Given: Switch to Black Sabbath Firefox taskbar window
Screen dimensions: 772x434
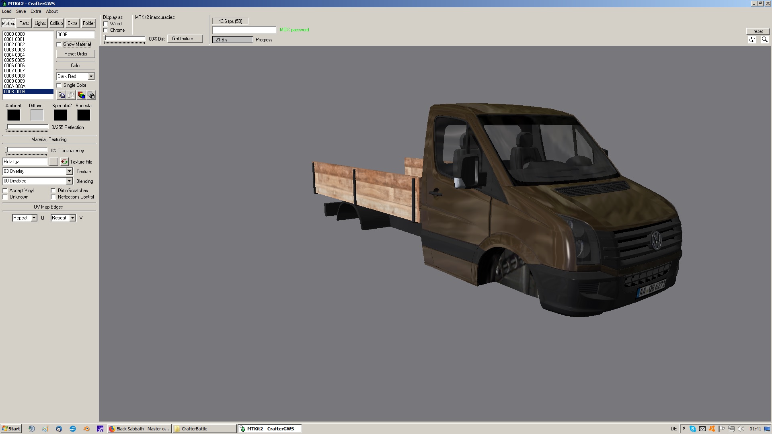Looking at the screenshot, I should (140, 429).
